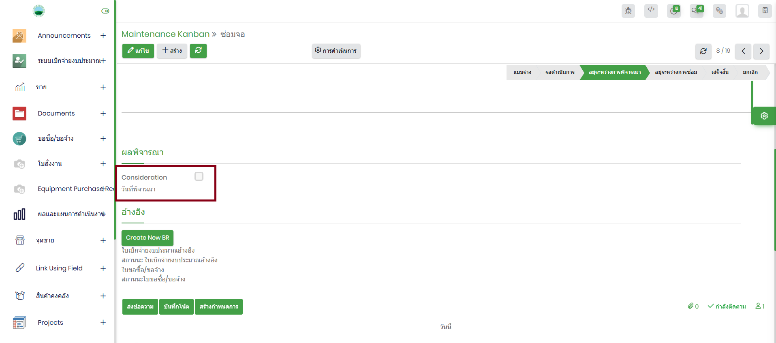The height and width of the screenshot is (343, 776).
Task: Click the Maintenance Kanban breadcrumb link
Action: tap(165, 34)
